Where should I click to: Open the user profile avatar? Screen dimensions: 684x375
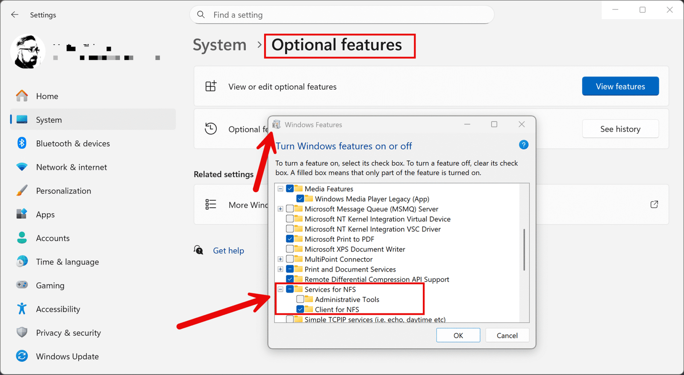tap(28, 52)
